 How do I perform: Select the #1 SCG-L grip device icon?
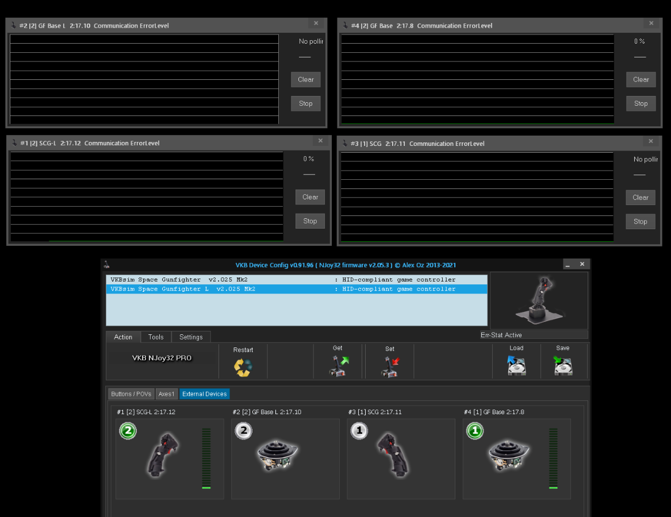(x=163, y=454)
